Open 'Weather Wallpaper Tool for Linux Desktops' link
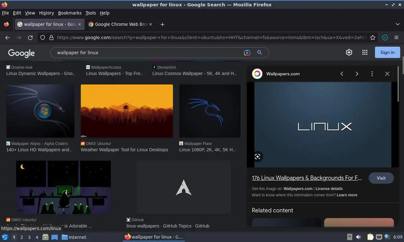This screenshot has height=242, width=404. (124, 150)
